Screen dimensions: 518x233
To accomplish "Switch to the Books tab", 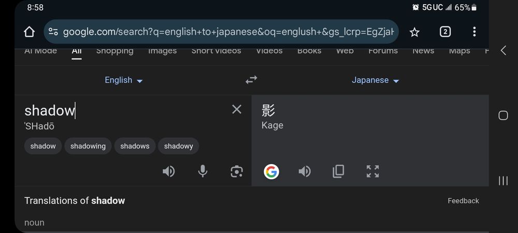I will click(309, 51).
